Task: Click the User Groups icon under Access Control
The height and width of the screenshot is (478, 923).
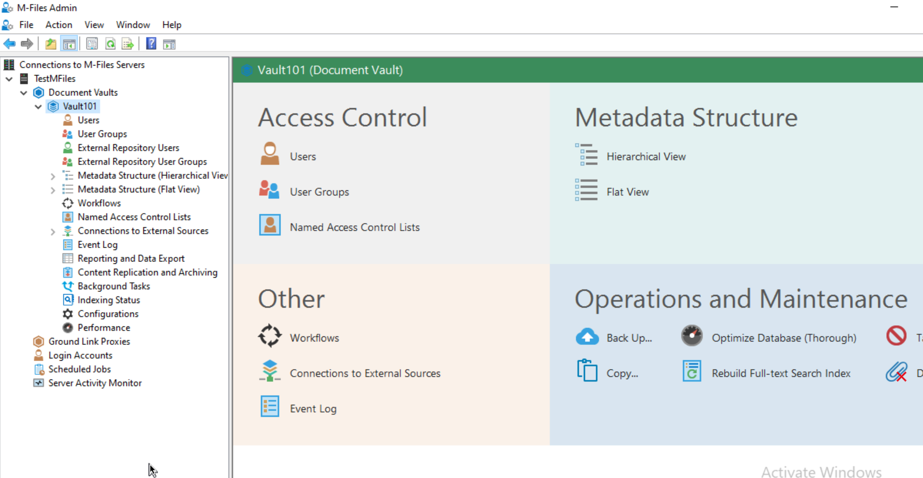Action: 269,190
